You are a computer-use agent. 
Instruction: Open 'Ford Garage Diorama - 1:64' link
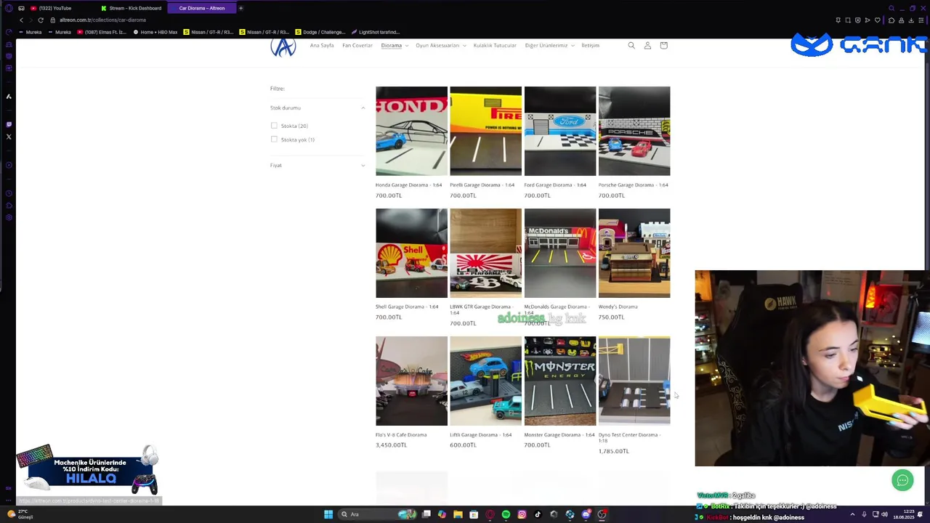coord(555,185)
